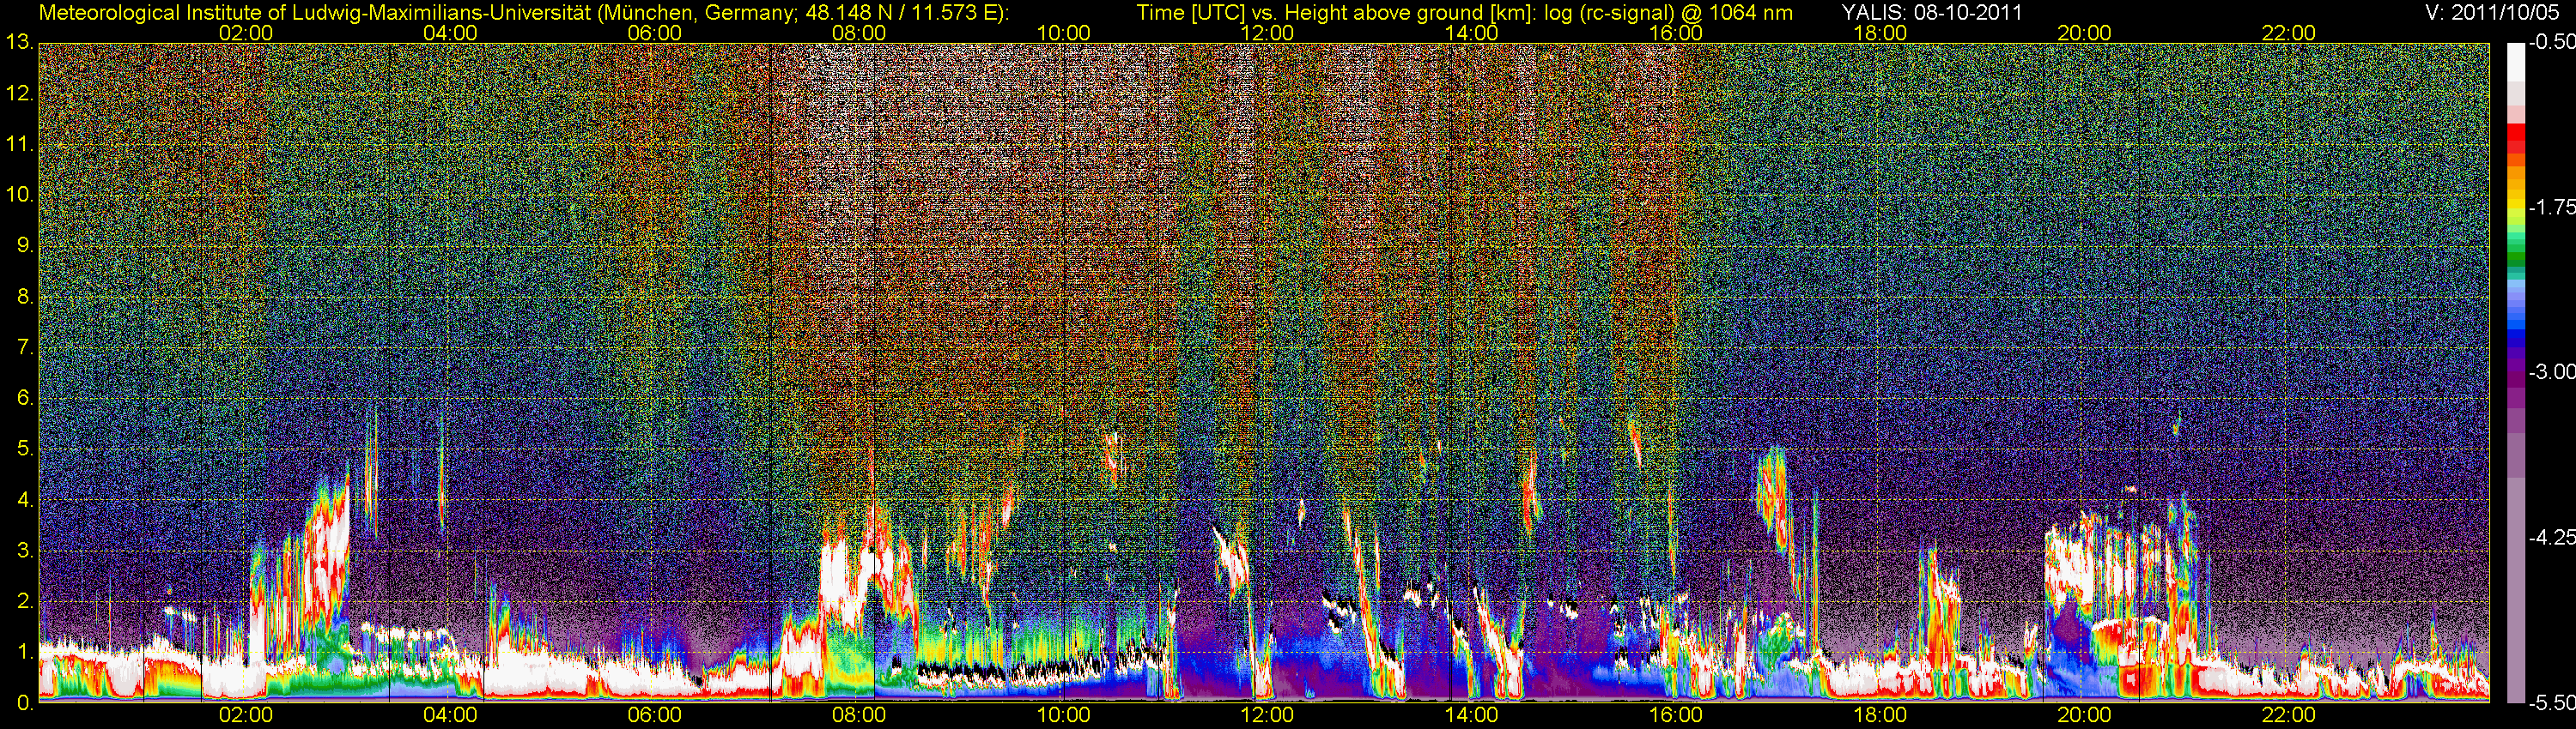Click the '06:00' label on the bottom time axis
2576x729 pixels.
coord(654,716)
